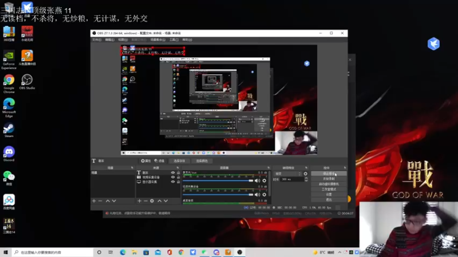Toggle visibility of display capture source
This screenshot has width=458, height=257.
pos(173,182)
